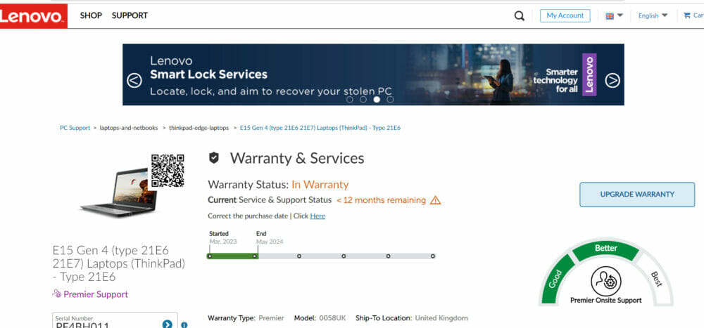Open the cart icon

[x=686, y=15]
